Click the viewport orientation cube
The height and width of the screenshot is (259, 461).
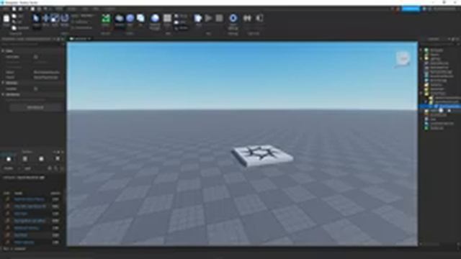[x=403, y=59]
